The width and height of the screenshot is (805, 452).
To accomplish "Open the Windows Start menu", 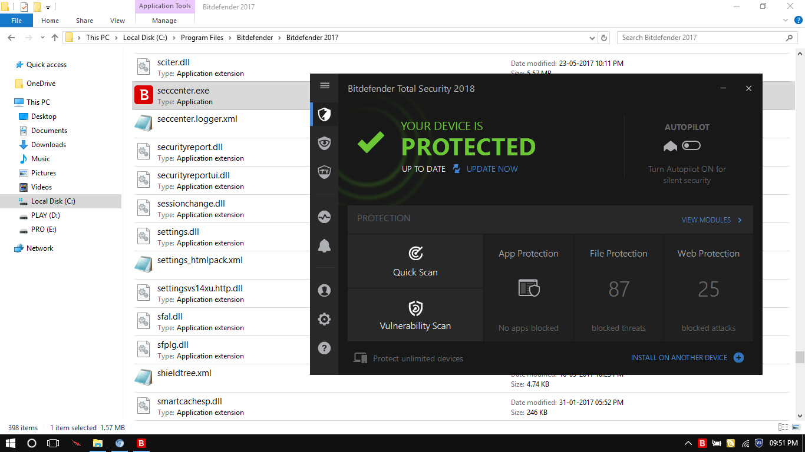I will pyautogui.click(x=11, y=443).
